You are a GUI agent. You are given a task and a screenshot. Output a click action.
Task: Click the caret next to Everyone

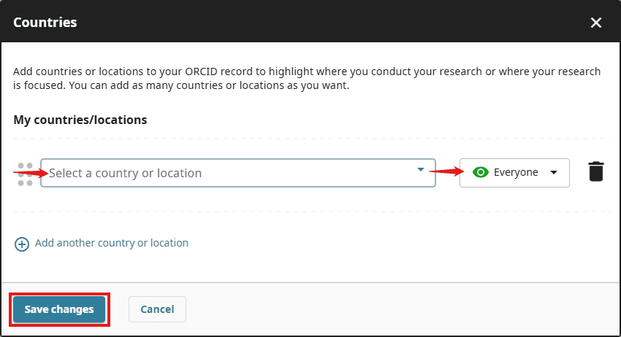554,173
